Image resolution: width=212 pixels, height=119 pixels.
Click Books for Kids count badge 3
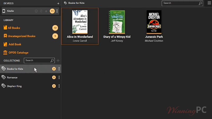click(x=54, y=69)
